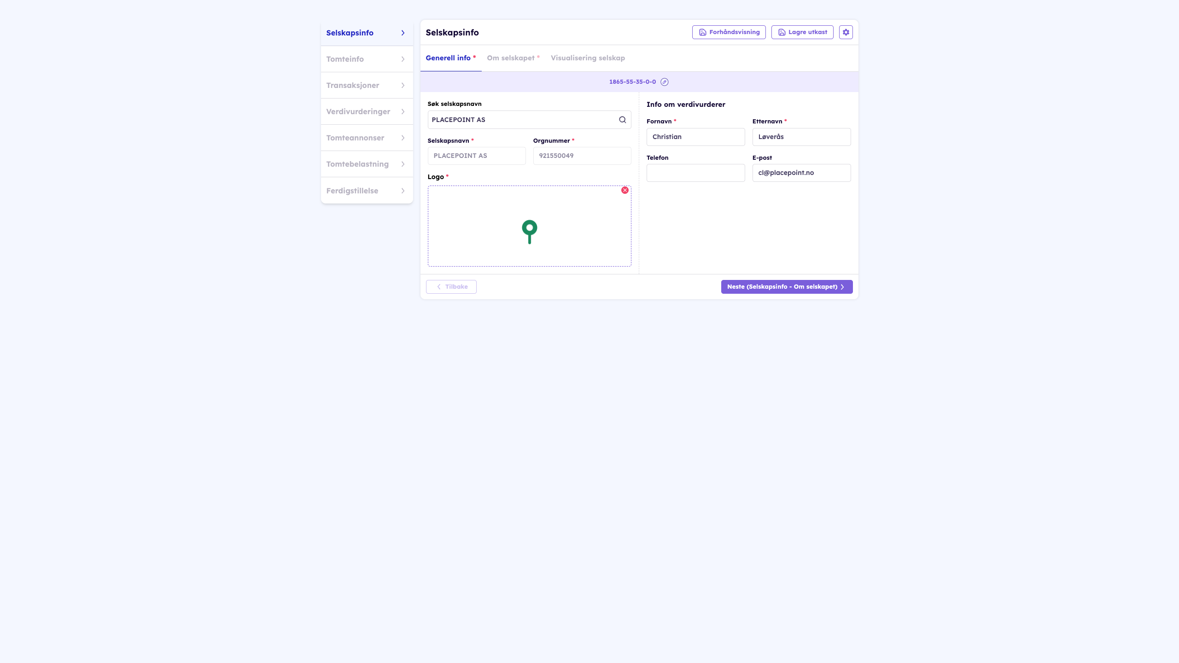Click the property ID 1865-55-35-0-0 text
1179x663 pixels.
tap(632, 82)
